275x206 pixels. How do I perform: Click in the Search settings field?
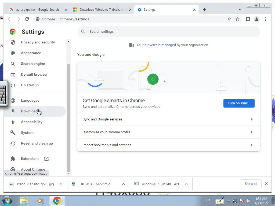(169, 32)
